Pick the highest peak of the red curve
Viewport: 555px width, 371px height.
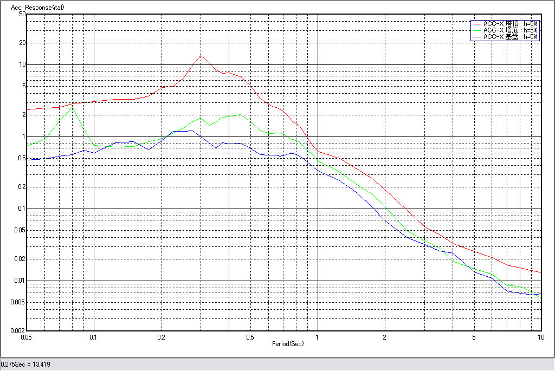coord(201,55)
